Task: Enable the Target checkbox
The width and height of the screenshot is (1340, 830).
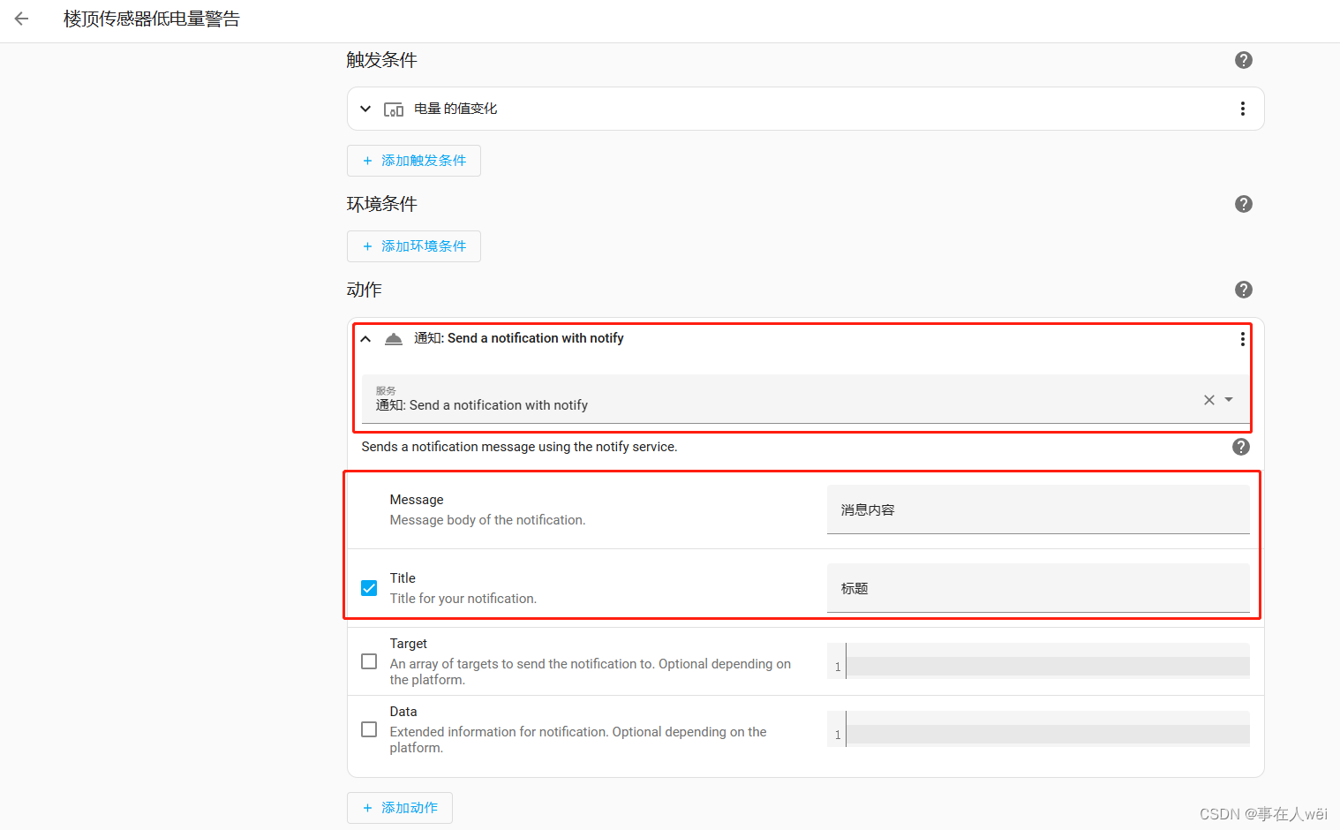Action: 369,661
